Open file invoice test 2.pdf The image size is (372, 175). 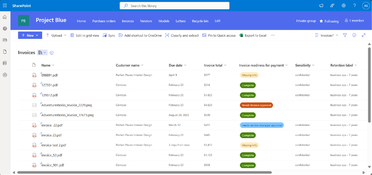(54, 145)
